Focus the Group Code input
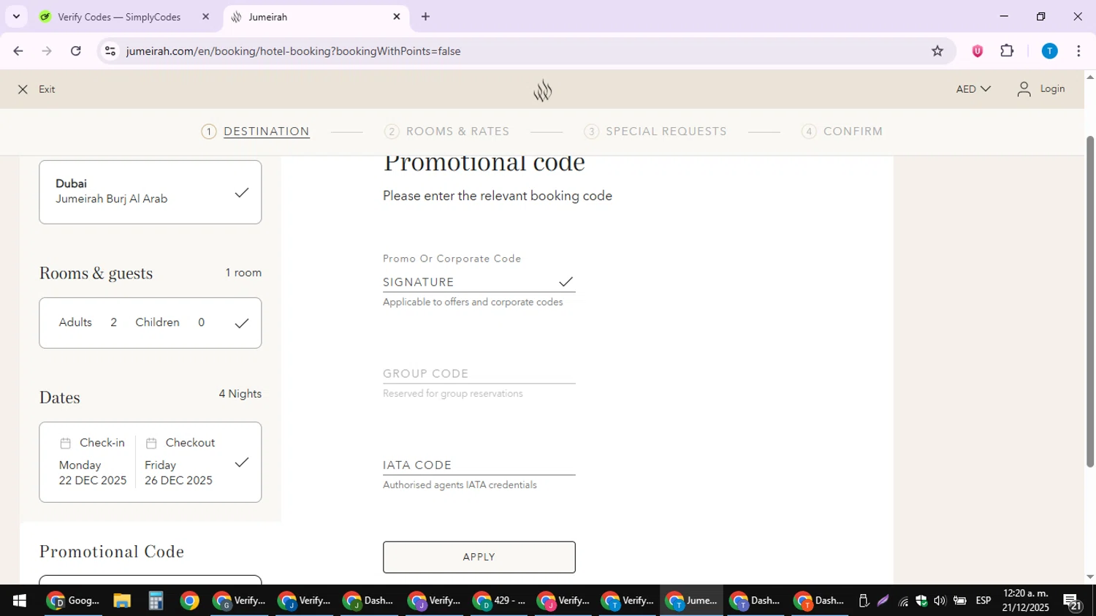This screenshot has width=1096, height=616. pos(479,373)
